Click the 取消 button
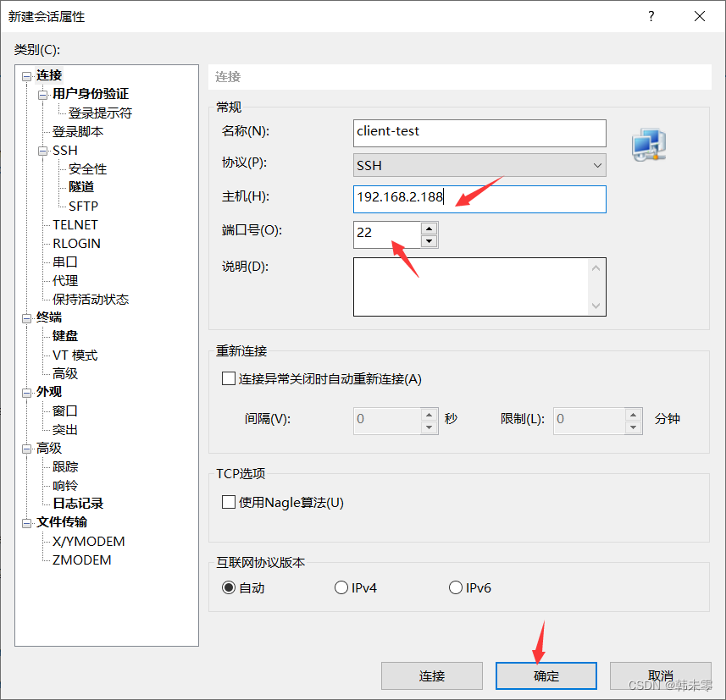Screen dimensions: 726x700 click(661, 676)
